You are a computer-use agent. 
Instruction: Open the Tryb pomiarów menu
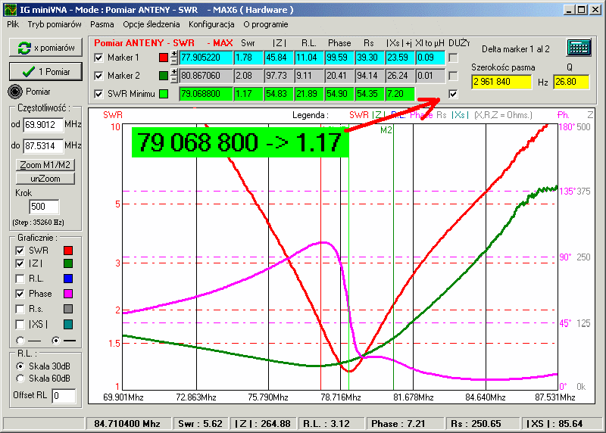click(55, 24)
